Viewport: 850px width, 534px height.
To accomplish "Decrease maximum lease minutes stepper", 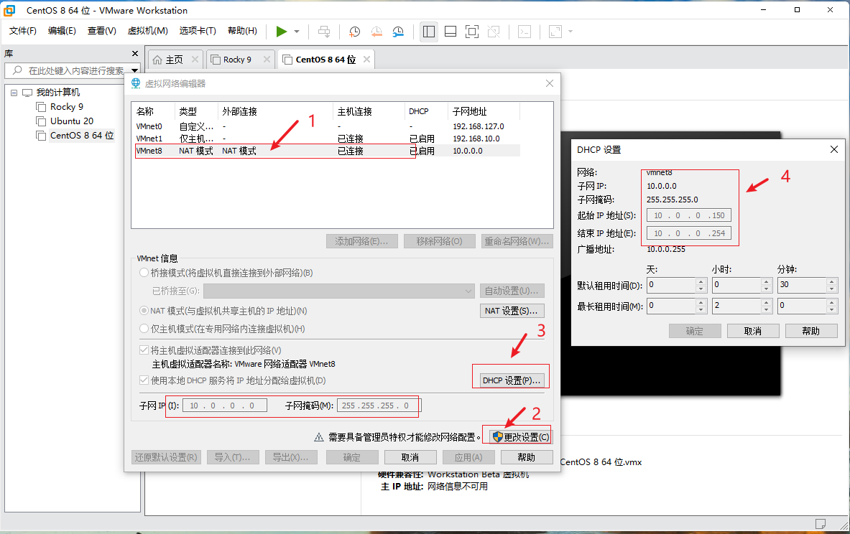I will [831, 310].
